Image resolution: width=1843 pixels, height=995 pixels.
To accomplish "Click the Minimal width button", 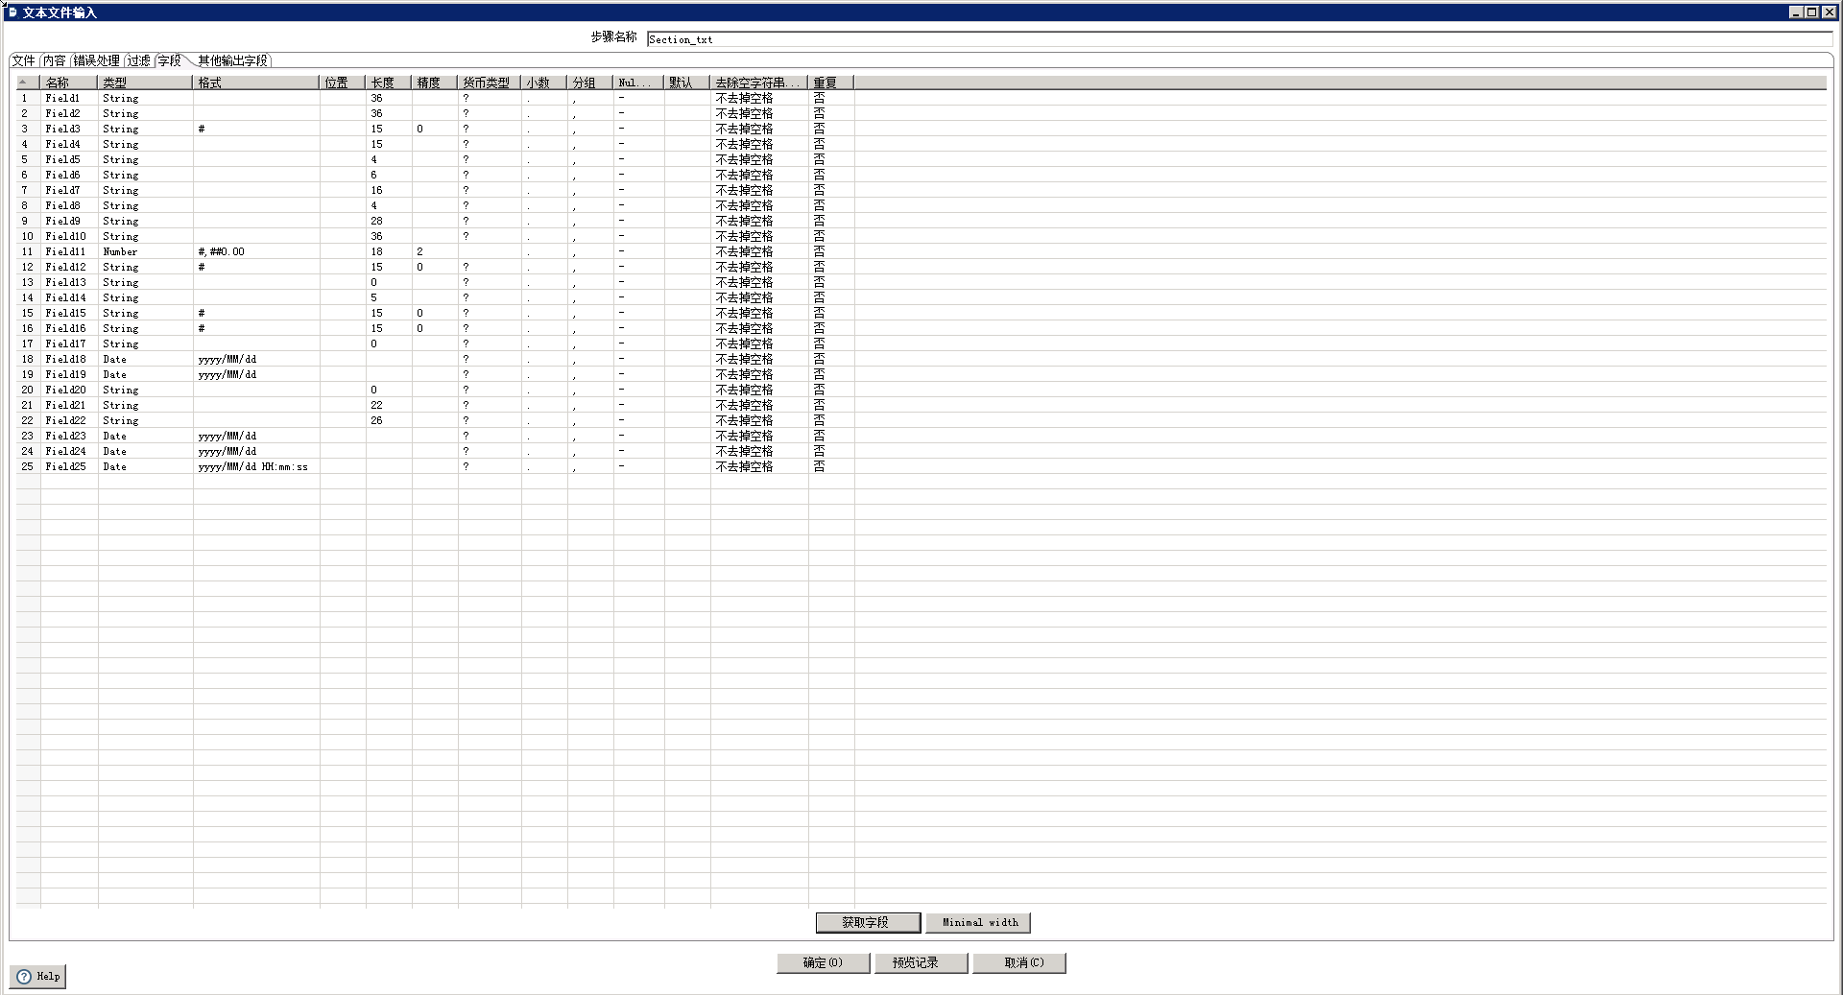I will [x=979, y=922].
